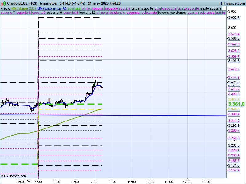Viewport: 246px width, 184px height.
Task: Click the sexto soporte legend label
Action: (211, 8)
